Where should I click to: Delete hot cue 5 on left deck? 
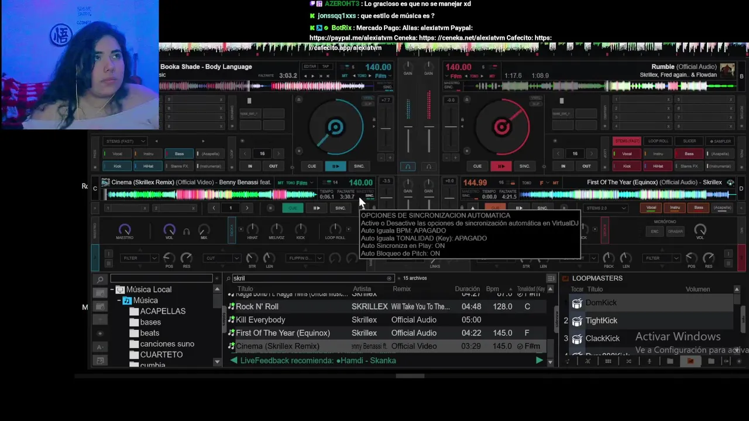(221, 100)
